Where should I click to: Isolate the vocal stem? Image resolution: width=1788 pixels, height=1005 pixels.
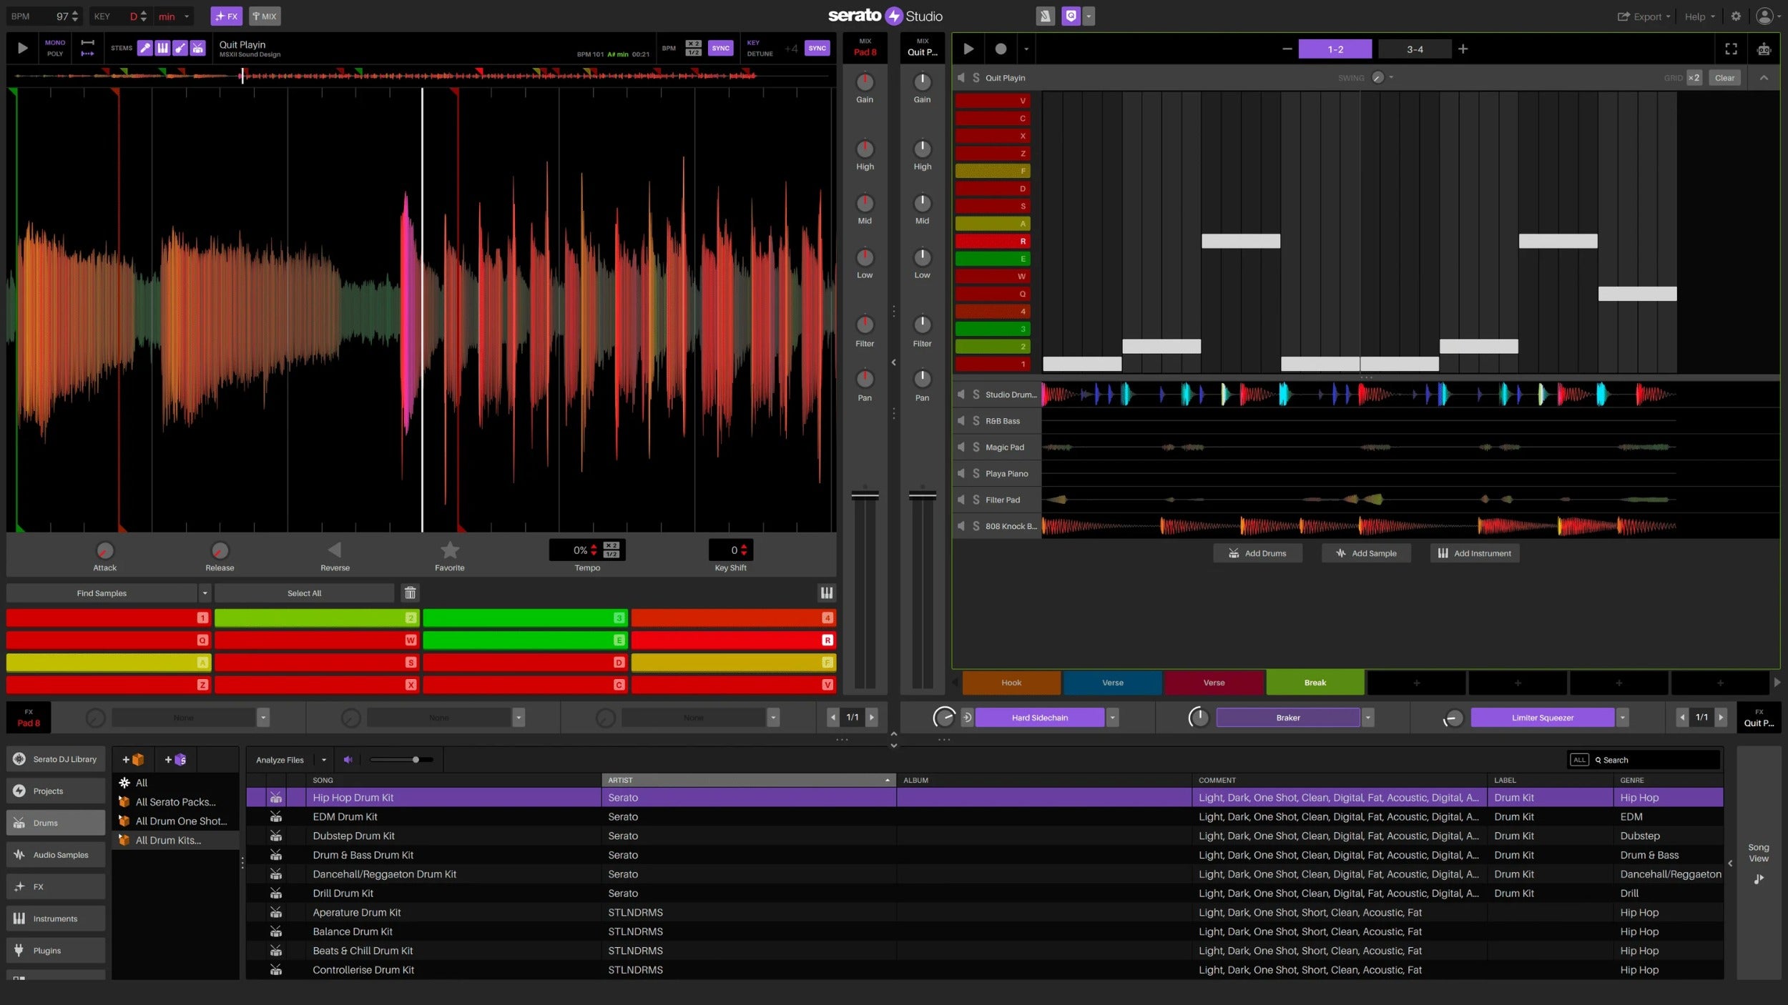point(145,48)
